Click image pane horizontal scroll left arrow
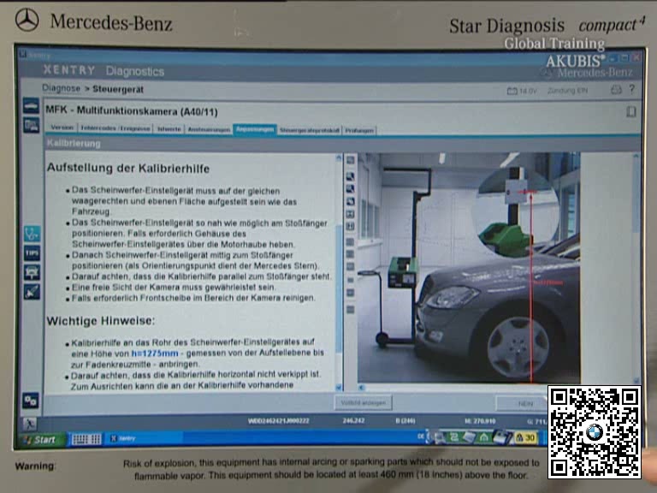The width and height of the screenshot is (657, 493). point(361,388)
